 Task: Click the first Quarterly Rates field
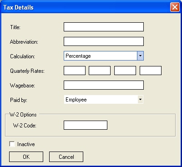(75, 71)
